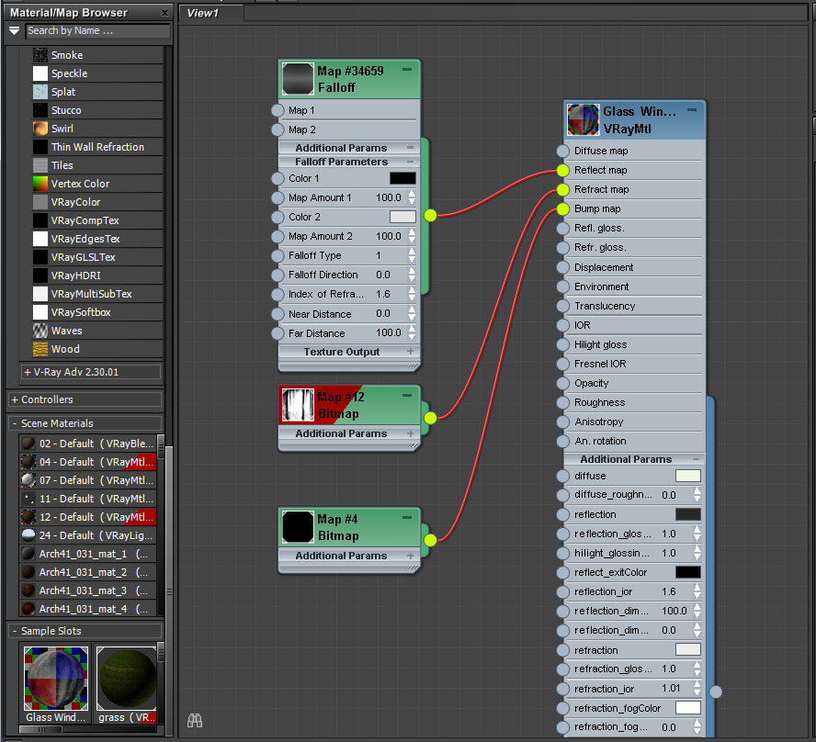Select the Swirl map icon in the list

[x=40, y=129]
